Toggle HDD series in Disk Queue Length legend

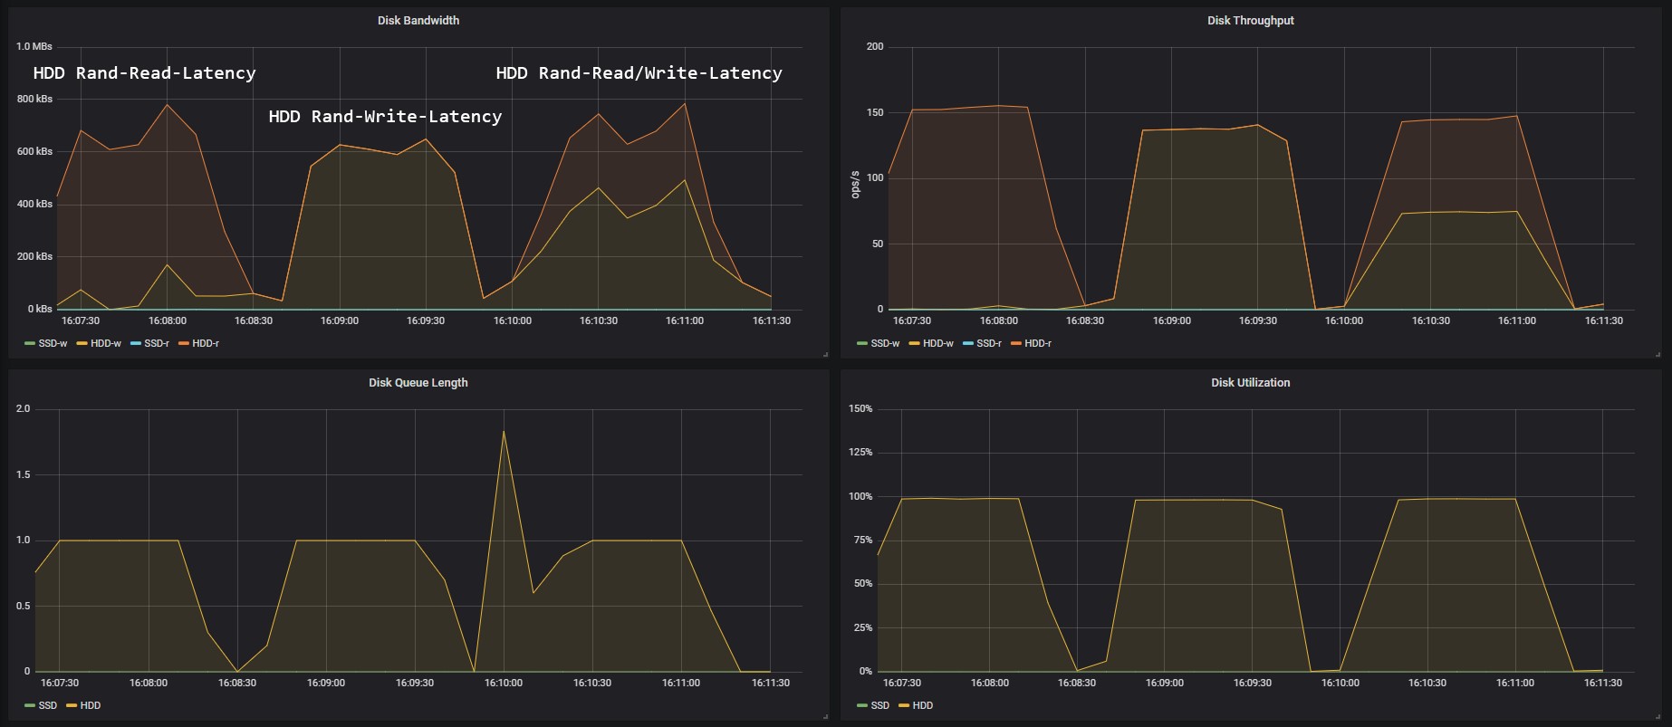point(83,706)
